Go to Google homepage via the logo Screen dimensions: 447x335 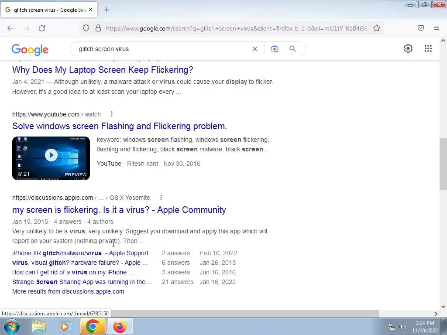(x=30, y=50)
